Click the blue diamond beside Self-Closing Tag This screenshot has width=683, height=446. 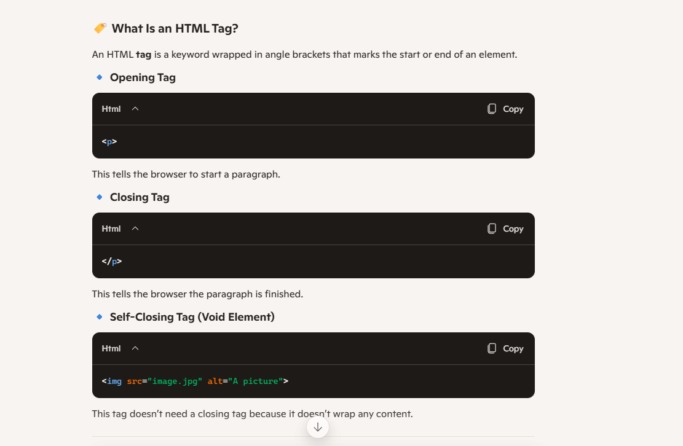click(x=99, y=317)
